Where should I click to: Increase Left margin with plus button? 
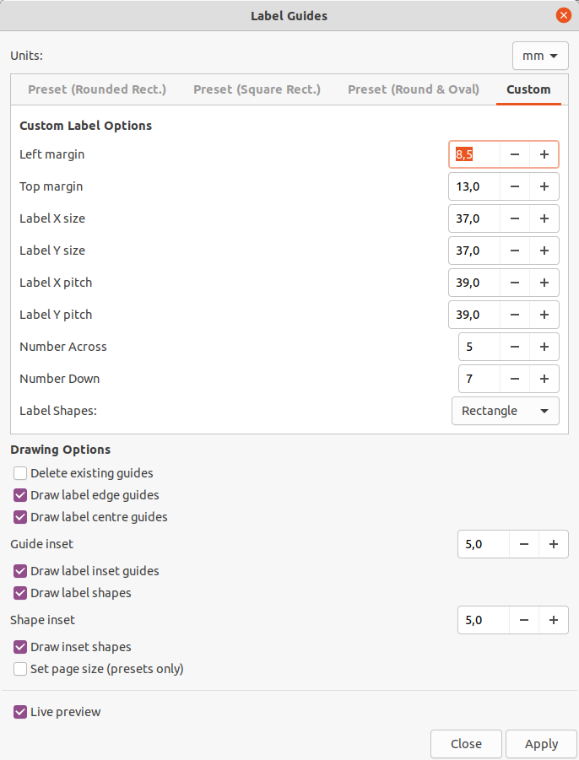click(544, 154)
